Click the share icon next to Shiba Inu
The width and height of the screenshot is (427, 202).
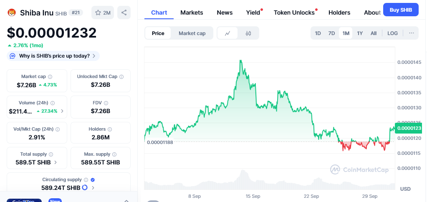[x=124, y=13]
